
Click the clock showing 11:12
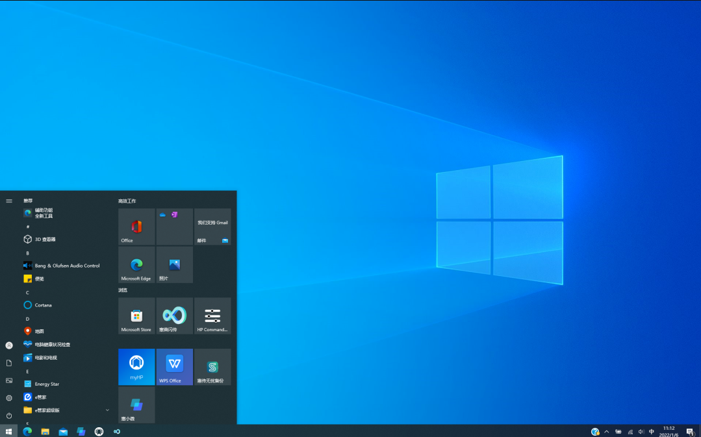click(669, 431)
